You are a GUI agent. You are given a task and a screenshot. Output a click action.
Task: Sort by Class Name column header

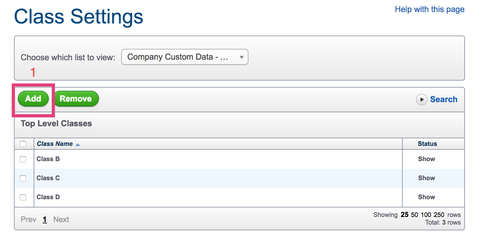pyautogui.click(x=55, y=144)
